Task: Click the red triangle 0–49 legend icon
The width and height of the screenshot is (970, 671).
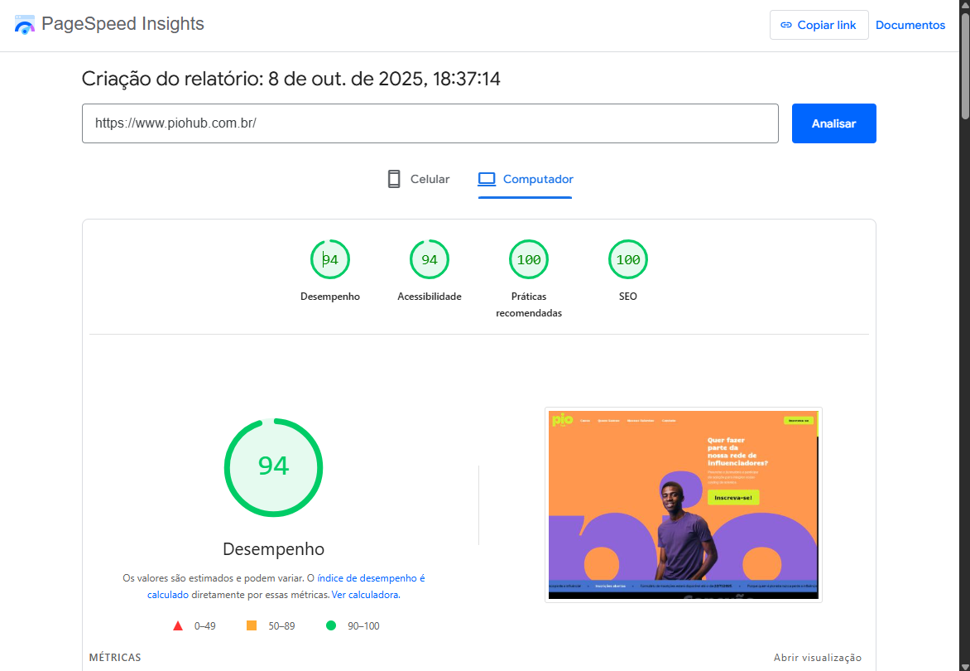Action: click(178, 626)
